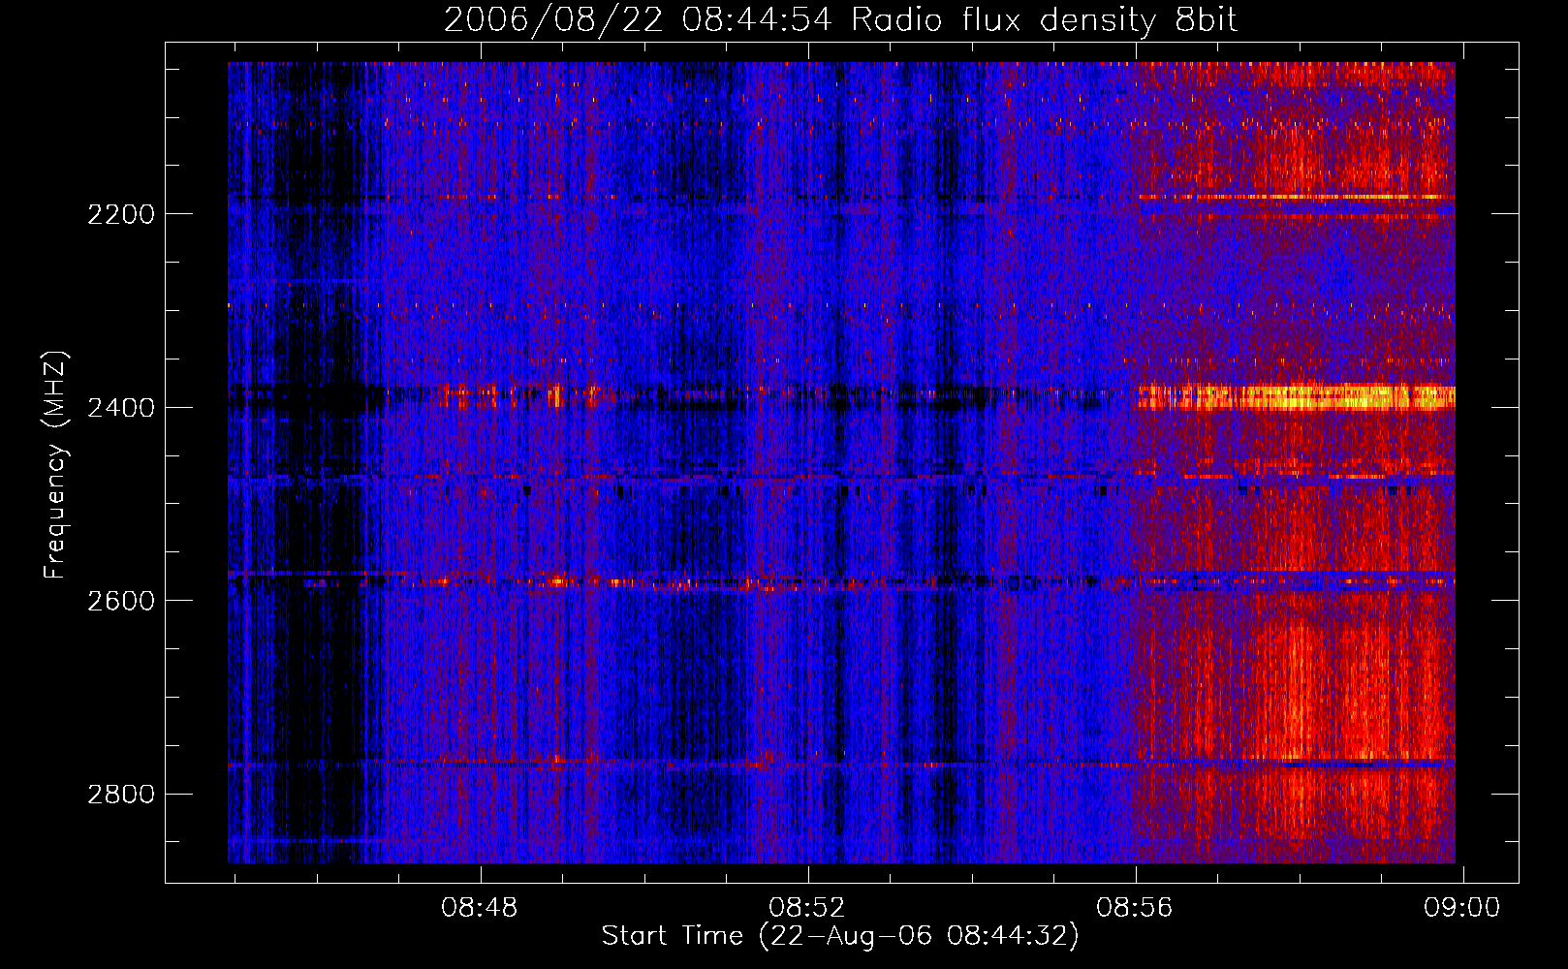Viewport: 1568px width, 969px height.
Task: Click the 08:56 time tick label
Action: click(1134, 908)
